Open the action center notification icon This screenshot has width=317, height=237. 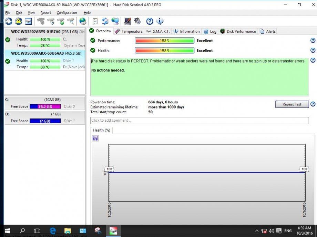coord(279,231)
